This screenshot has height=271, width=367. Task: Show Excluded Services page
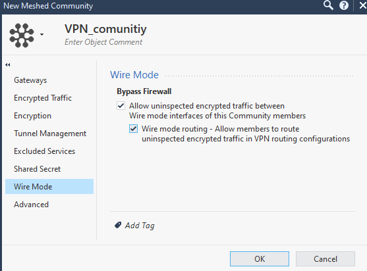tap(44, 151)
